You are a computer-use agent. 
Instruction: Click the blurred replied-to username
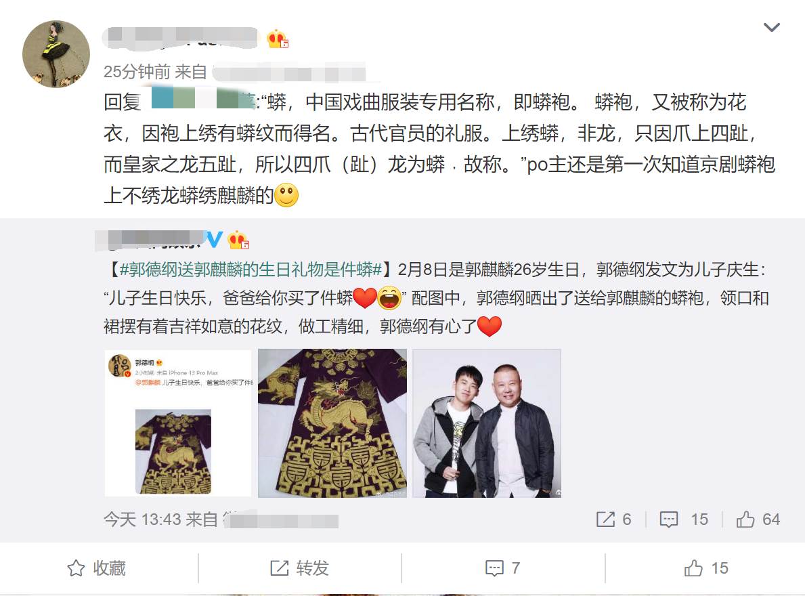pos(203,98)
